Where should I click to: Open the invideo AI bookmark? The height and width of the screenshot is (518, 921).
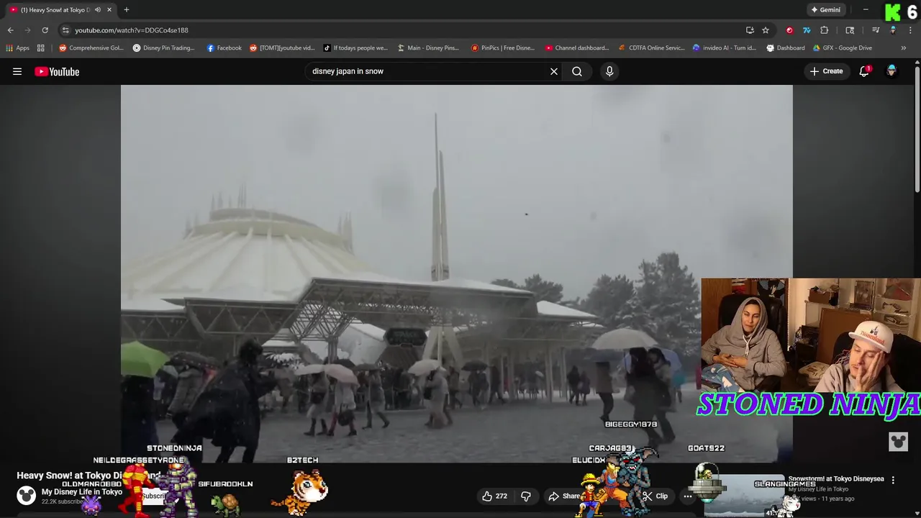pyautogui.click(x=725, y=48)
